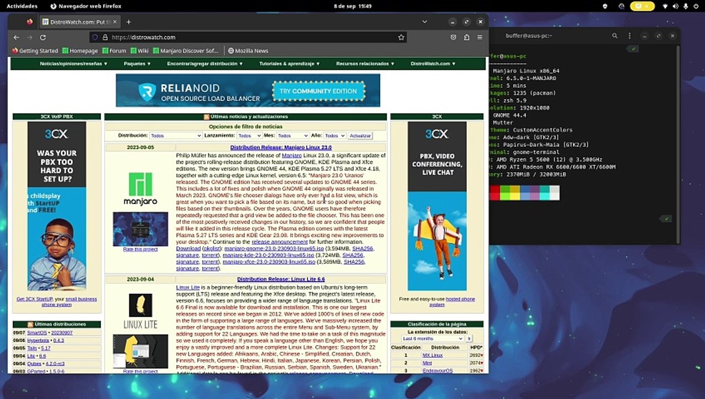The height and width of the screenshot is (399, 705).
Task: Open Distribution Release: Manjaro Linux 23.0 link
Action: click(x=281, y=147)
